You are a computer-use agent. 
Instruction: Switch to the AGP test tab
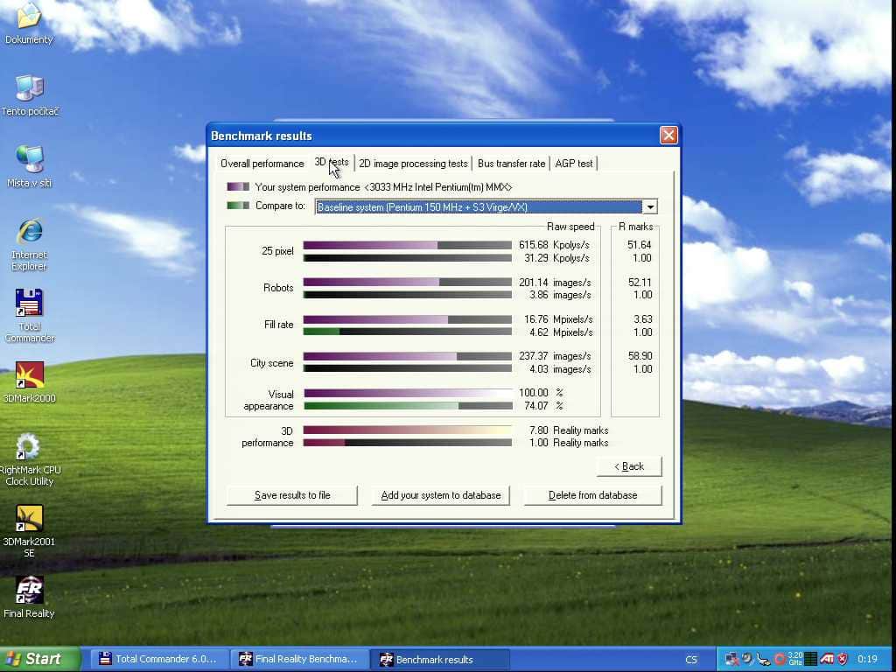pos(574,164)
